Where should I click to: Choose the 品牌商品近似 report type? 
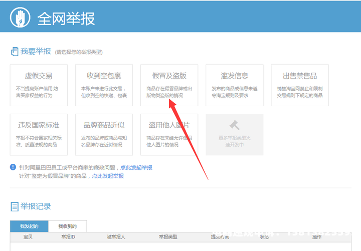point(104,134)
